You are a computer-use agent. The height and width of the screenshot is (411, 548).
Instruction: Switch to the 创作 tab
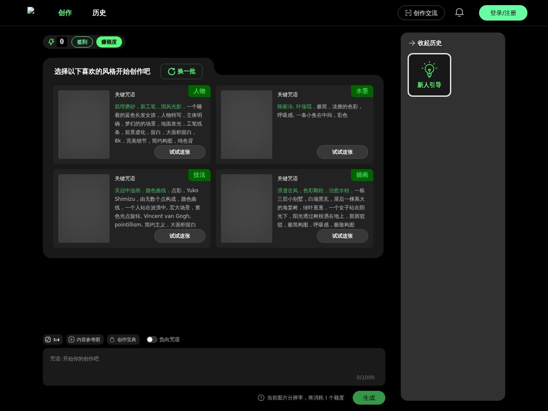65,13
